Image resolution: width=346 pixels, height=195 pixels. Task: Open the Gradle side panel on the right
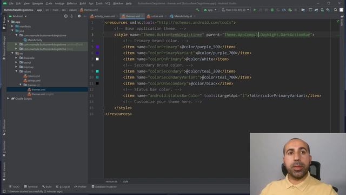click(x=342, y=21)
